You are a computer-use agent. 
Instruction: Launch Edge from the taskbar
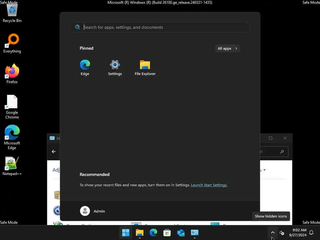[x=153, y=232]
